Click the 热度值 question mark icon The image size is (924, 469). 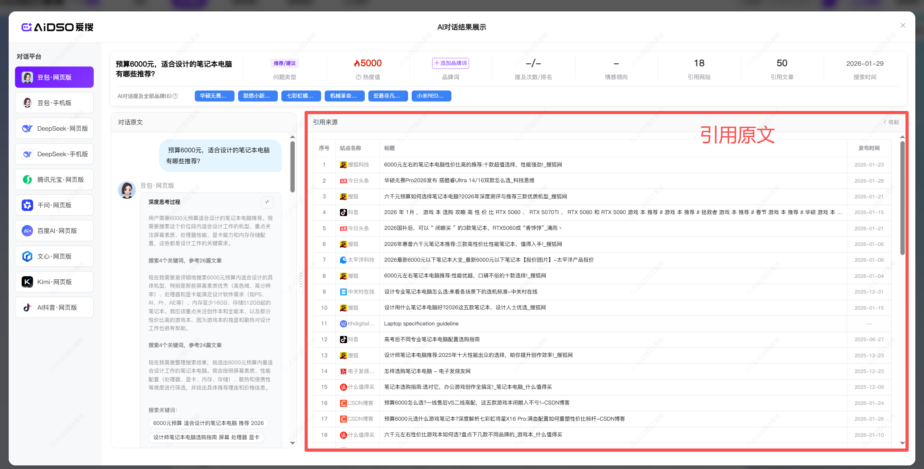(x=358, y=77)
